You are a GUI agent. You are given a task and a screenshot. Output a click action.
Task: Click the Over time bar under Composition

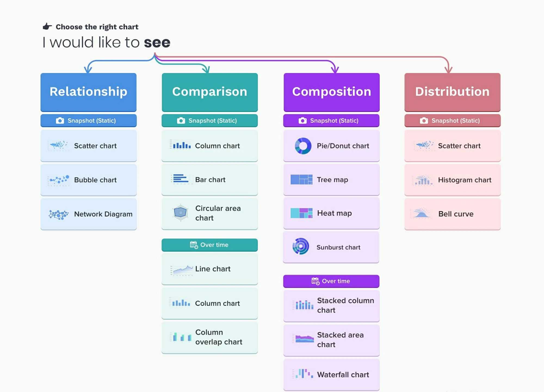point(331,281)
